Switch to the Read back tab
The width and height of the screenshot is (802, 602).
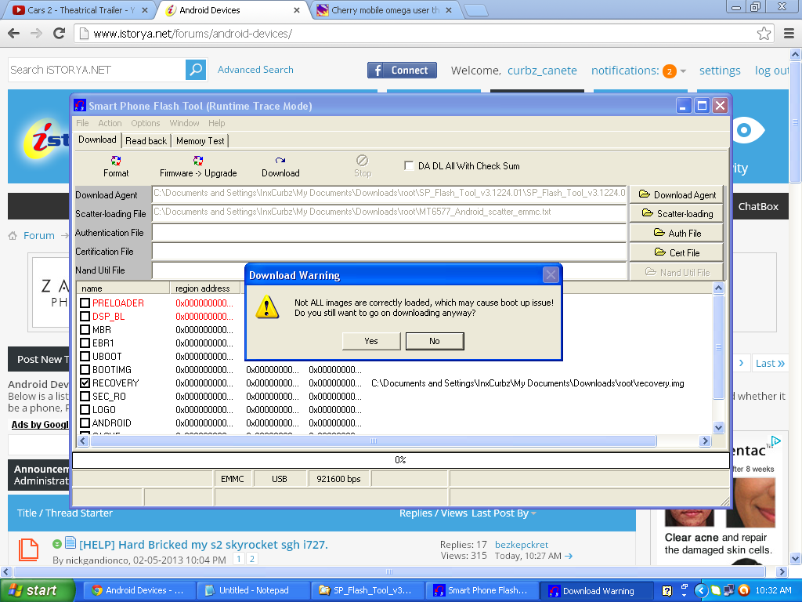click(x=146, y=141)
